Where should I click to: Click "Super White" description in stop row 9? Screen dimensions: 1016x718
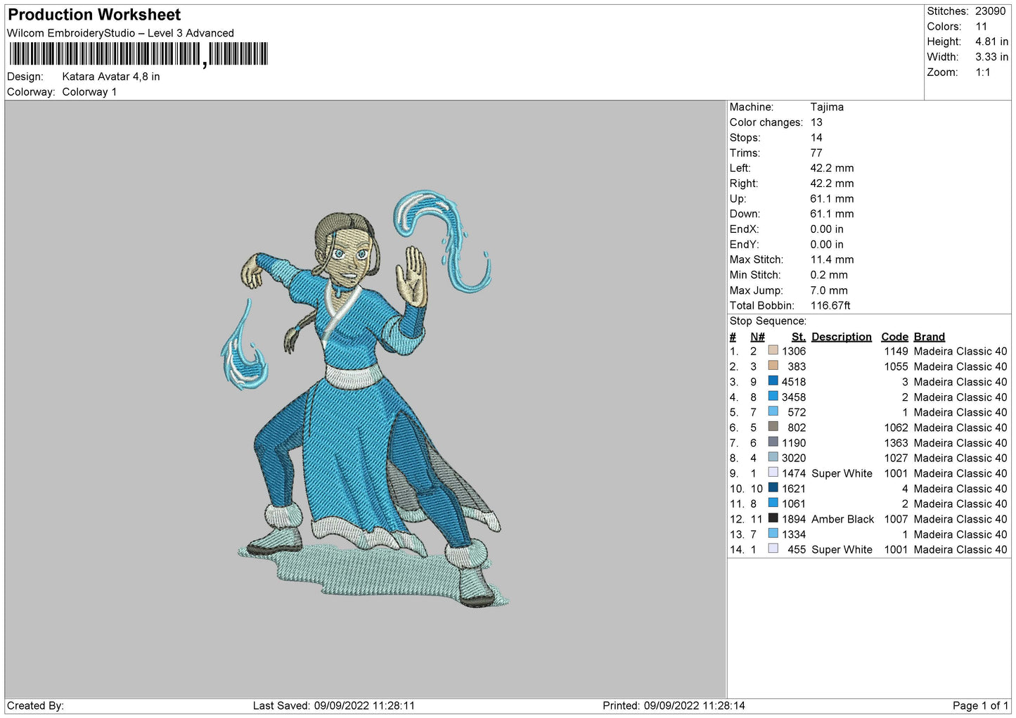click(842, 473)
